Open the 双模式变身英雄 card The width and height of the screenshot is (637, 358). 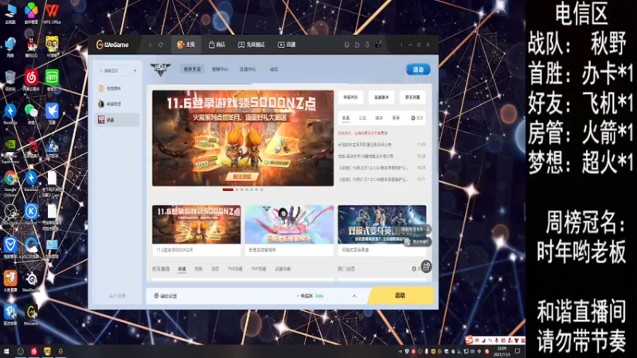coord(382,230)
